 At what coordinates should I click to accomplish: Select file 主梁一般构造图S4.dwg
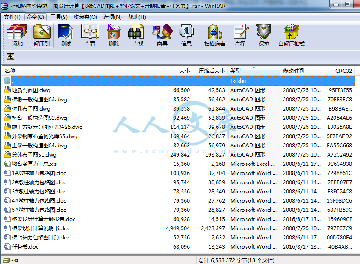pyautogui.click(x=39, y=145)
